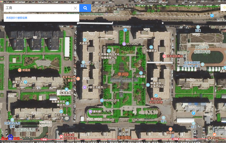The width and height of the screenshot is (226, 143).
Task: Click the parking marker on the top road
Action: [x=212, y=15]
